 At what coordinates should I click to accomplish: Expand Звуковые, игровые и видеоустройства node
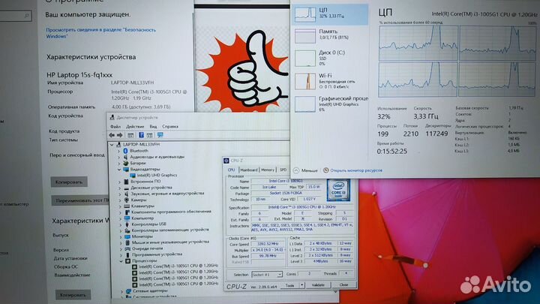click(120, 194)
